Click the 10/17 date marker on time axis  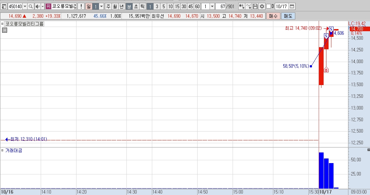pos(326,192)
